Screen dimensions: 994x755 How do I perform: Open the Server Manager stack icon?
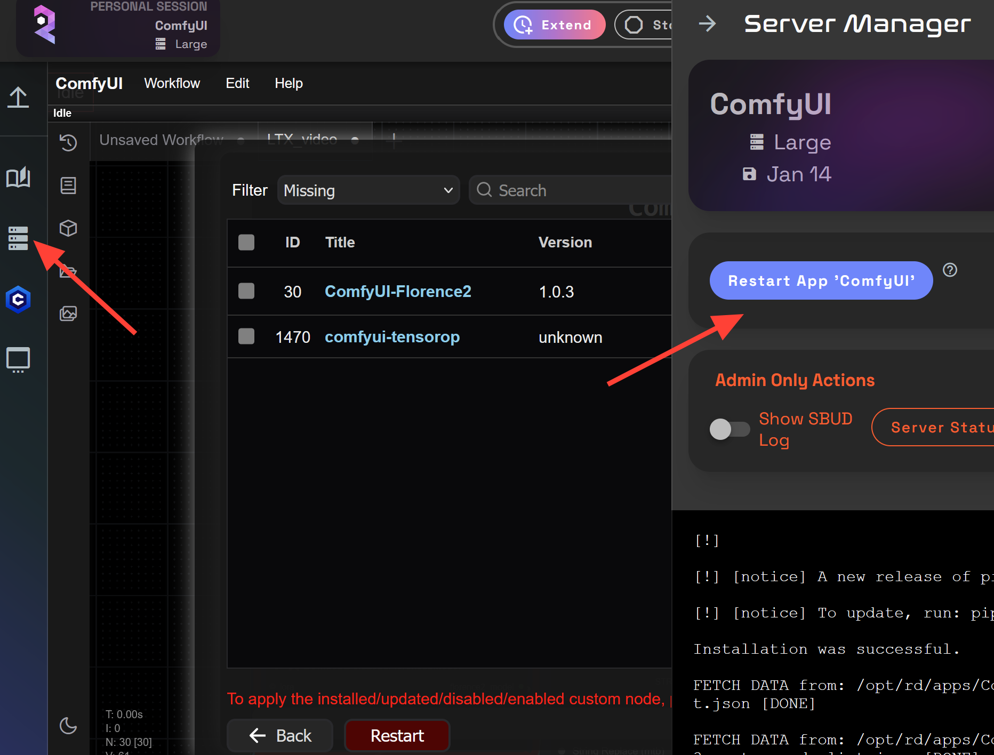18,238
